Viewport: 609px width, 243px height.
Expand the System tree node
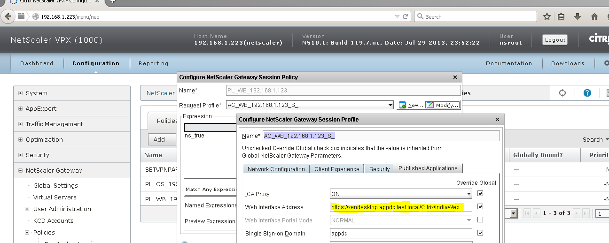click(20, 93)
